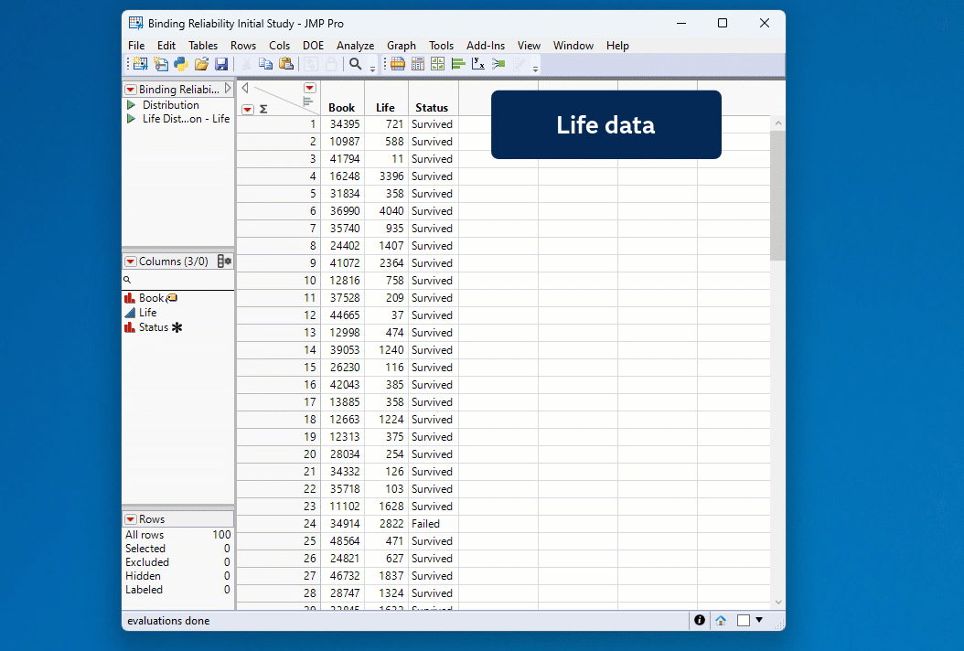Open the Columns panel red triangle menu
The width and height of the screenshot is (964, 651).
pyautogui.click(x=131, y=261)
